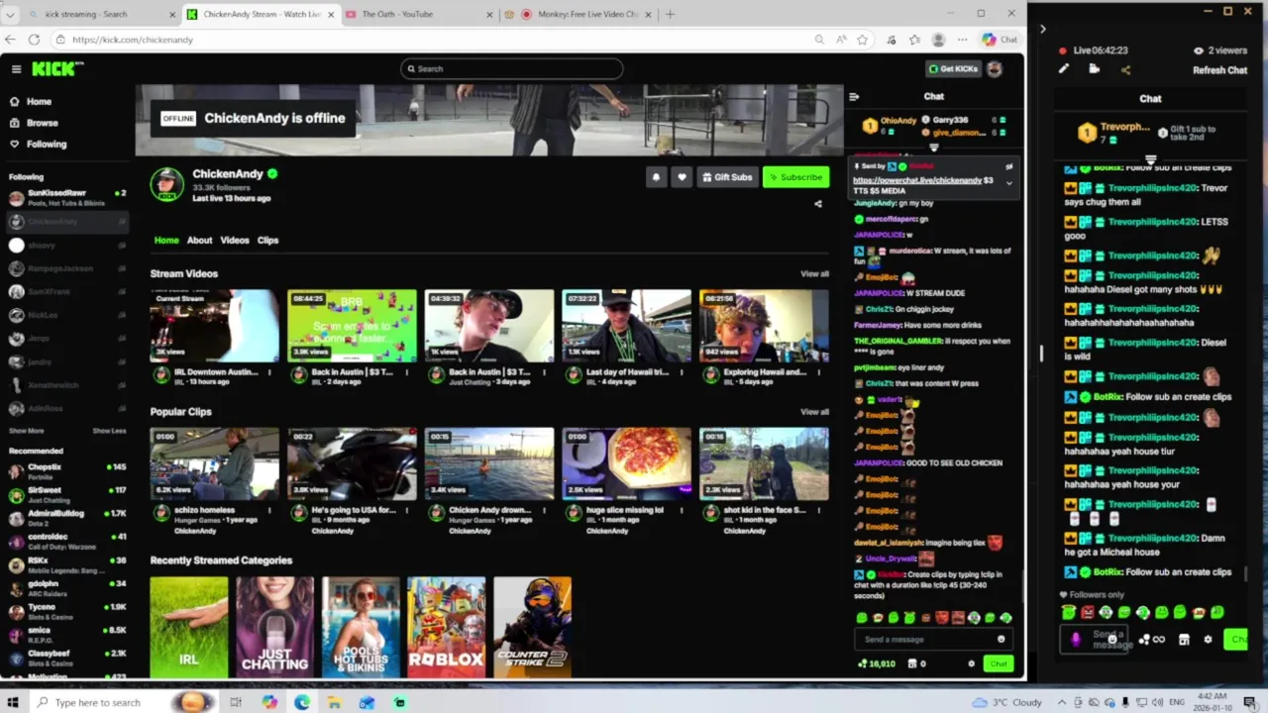Viewport: 1268px width, 713px height.
Task: Click View all for Stream Videos
Action: point(814,274)
